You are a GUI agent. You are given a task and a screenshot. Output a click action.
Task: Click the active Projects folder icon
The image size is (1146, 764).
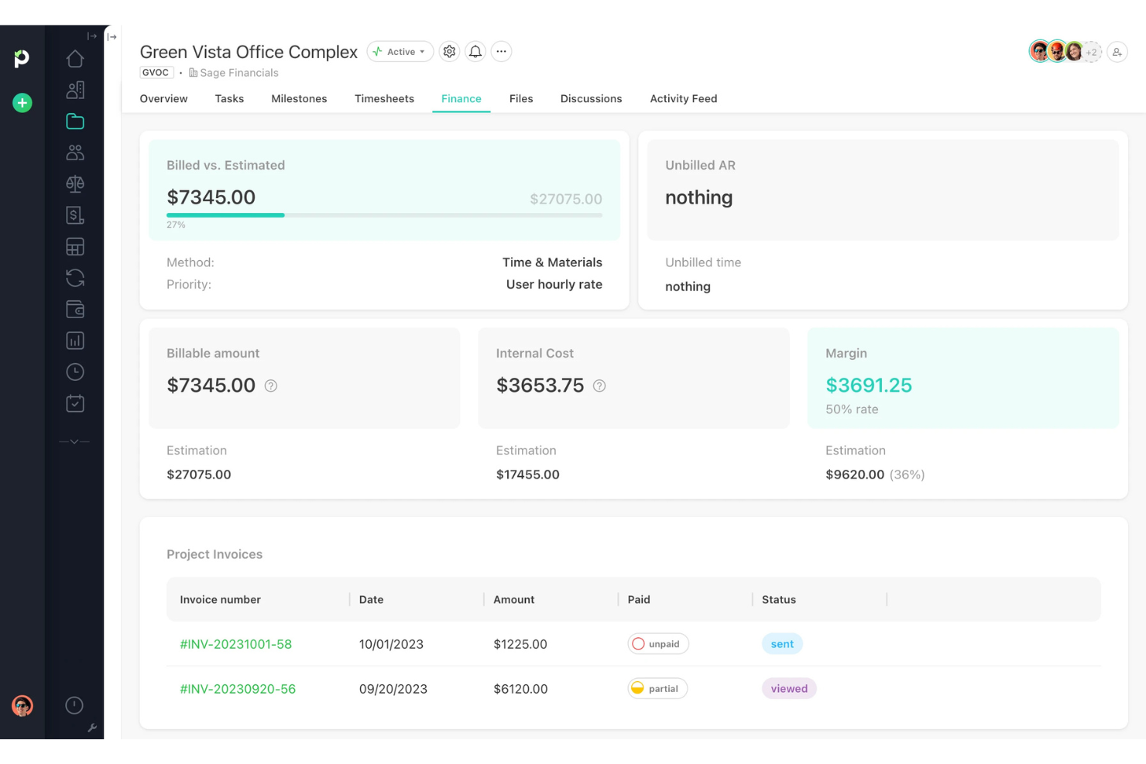click(x=75, y=121)
